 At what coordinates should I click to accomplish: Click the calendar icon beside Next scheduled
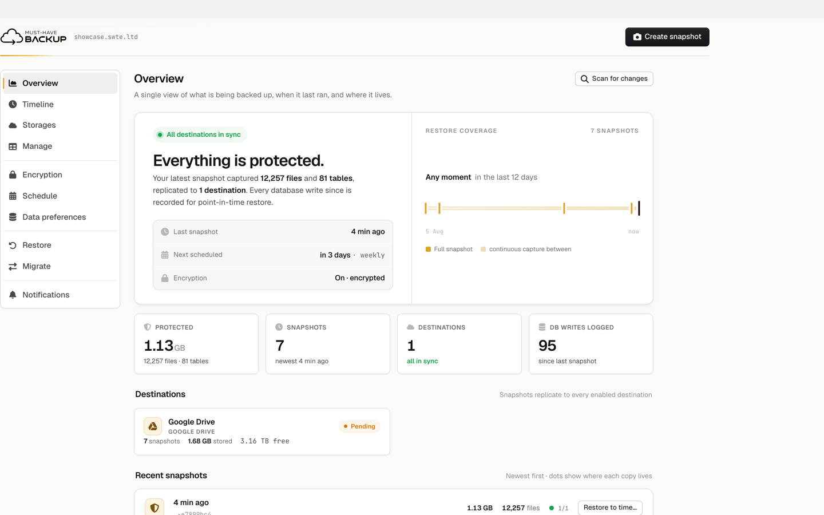click(x=165, y=255)
